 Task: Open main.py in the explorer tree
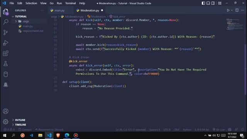tap(28, 26)
